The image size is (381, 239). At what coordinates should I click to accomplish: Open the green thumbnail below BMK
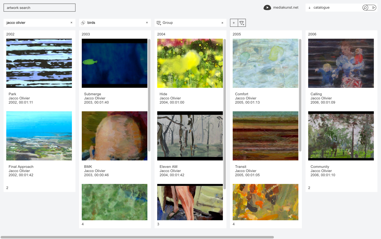[115, 202]
